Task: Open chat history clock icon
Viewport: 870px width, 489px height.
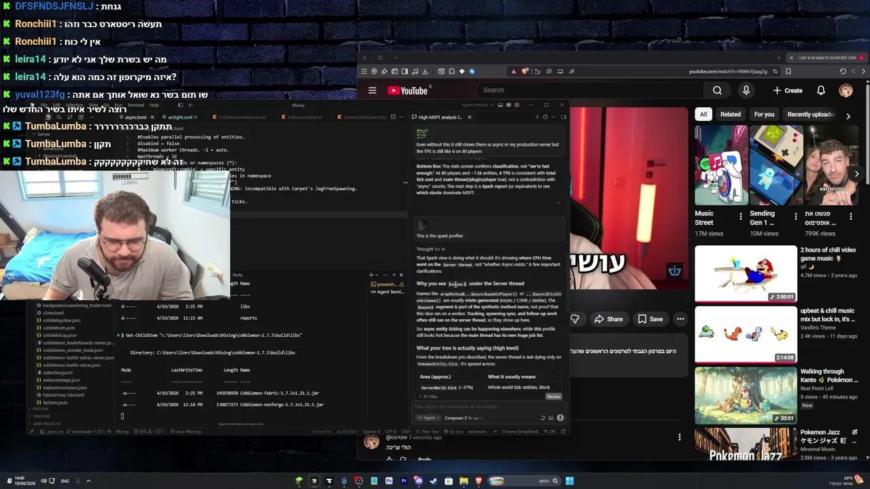Action: (x=545, y=117)
